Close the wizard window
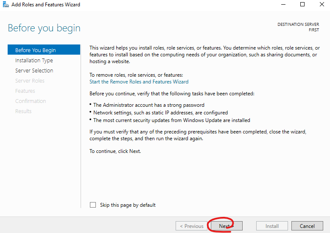This screenshot has height=233, width=330. point(322,4)
